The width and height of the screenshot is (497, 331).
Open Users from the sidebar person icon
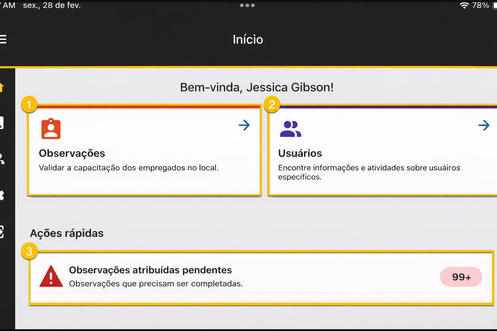pos(2,159)
